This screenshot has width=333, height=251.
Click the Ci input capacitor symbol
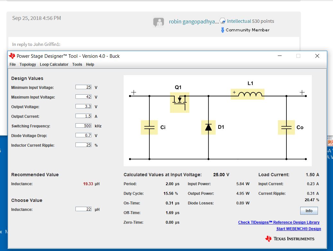[x=149, y=127]
